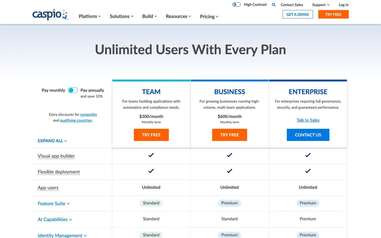381x238 pixels.
Task: Go to Contact Sales
Action: (x=292, y=5)
